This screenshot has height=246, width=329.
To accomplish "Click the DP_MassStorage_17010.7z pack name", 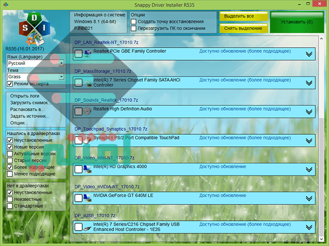I will click(x=103, y=71).
